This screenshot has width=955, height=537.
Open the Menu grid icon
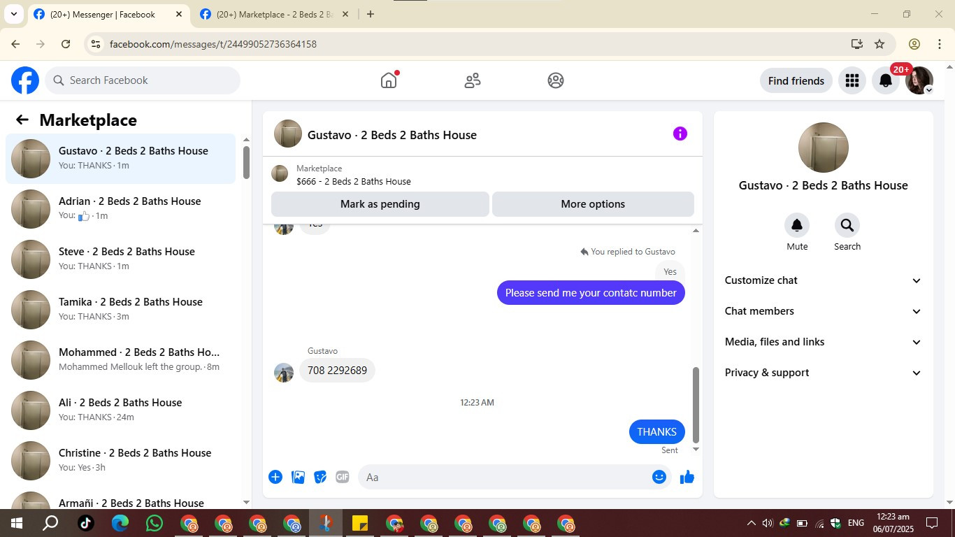[x=852, y=80]
